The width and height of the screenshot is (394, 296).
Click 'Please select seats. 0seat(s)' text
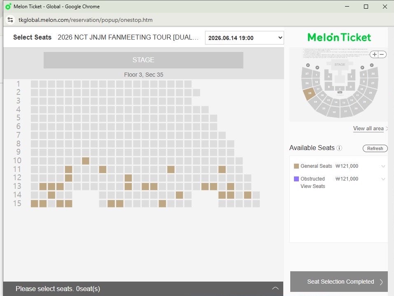coord(58,289)
